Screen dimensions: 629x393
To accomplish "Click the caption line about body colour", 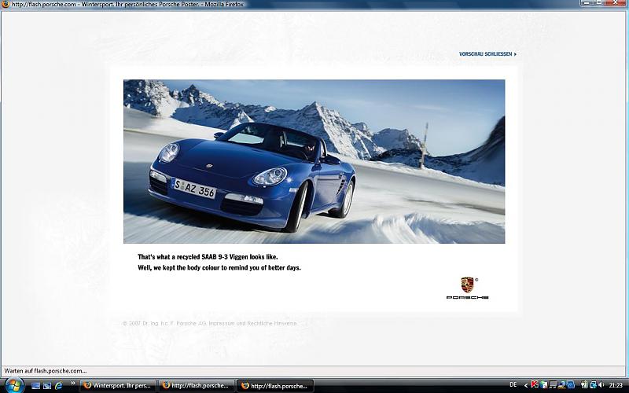I will (219, 268).
